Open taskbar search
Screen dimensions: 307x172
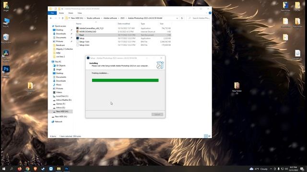coord(12,169)
